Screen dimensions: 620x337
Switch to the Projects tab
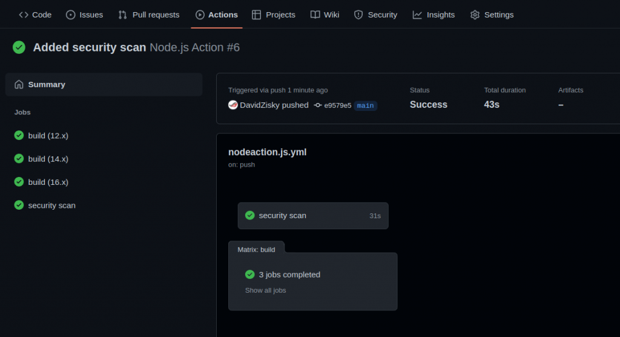274,15
